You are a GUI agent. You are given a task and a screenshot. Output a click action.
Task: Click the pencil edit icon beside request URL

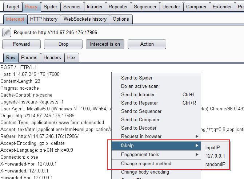(x=7, y=32)
